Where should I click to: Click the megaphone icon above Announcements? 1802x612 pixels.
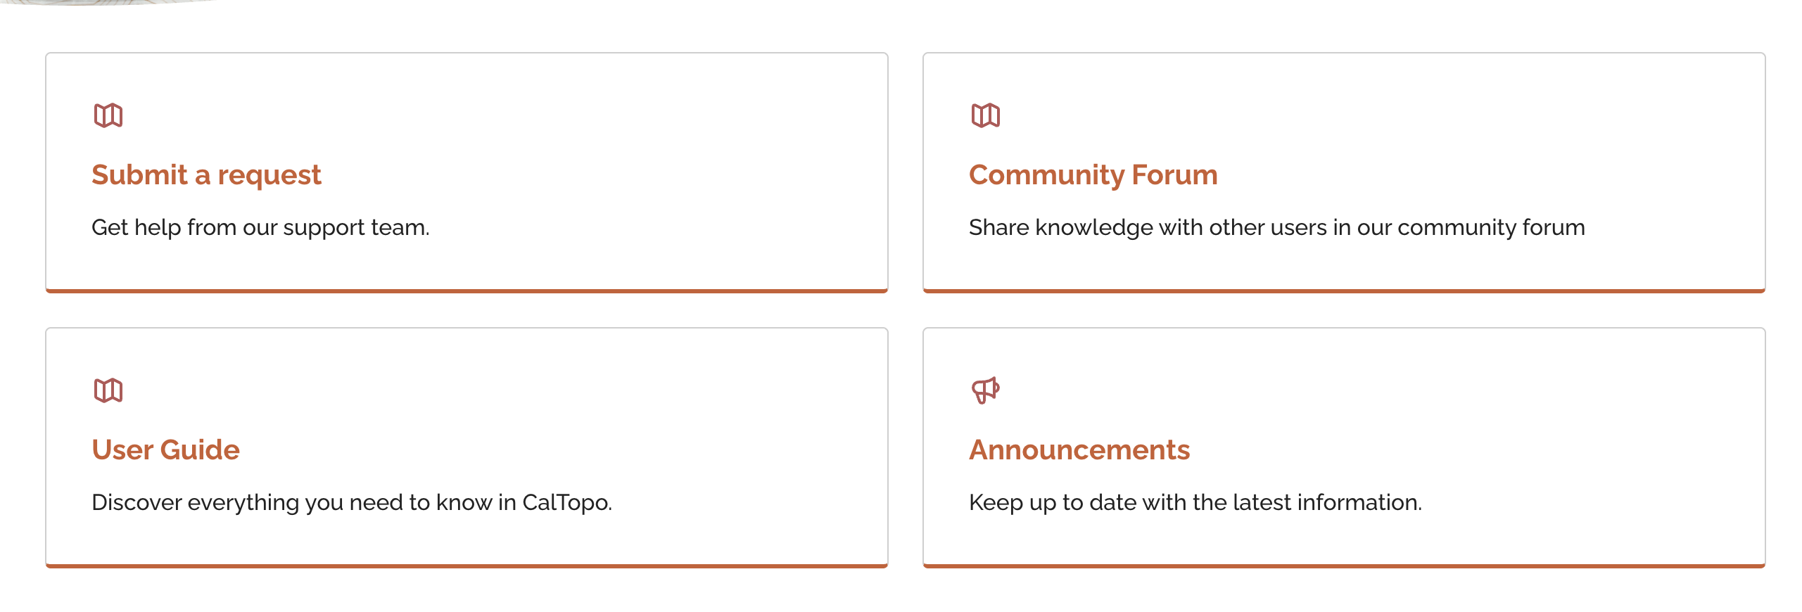985,390
